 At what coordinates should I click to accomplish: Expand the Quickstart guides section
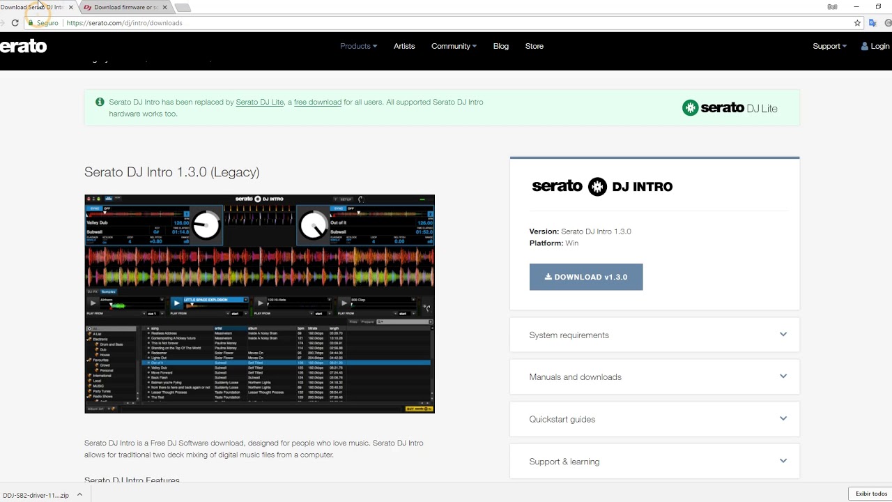(x=654, y=419)
